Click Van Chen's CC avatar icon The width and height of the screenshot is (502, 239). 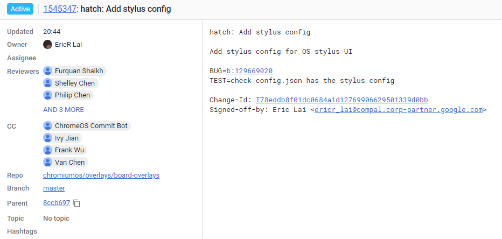pyautogui.click(x=48, y=162)
